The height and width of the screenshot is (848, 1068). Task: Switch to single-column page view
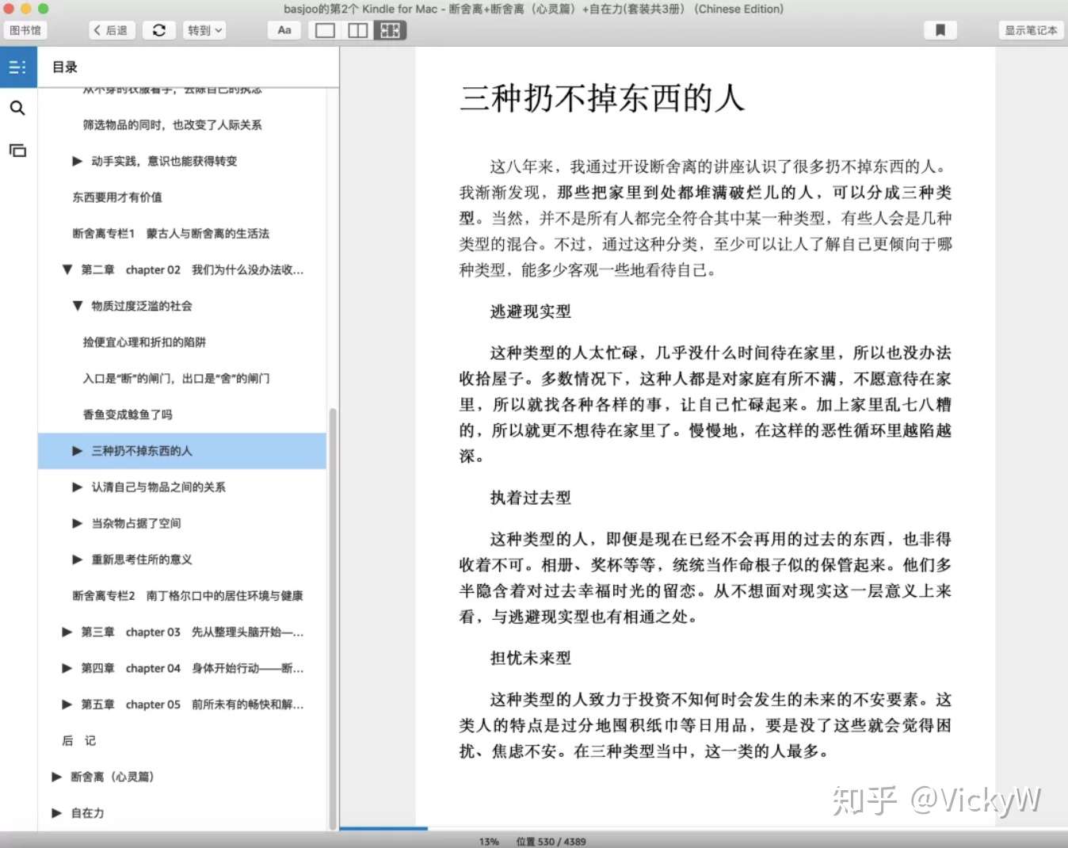coord(325,30)
